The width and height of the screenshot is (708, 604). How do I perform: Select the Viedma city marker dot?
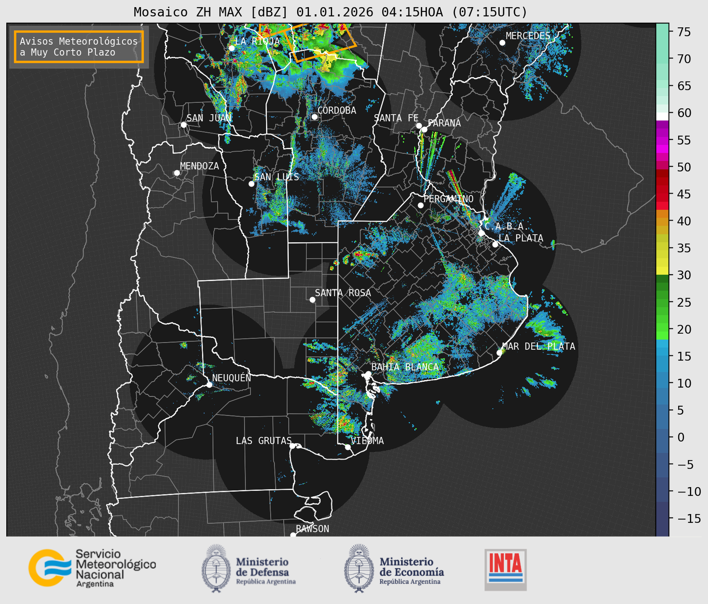pos(347,447)
